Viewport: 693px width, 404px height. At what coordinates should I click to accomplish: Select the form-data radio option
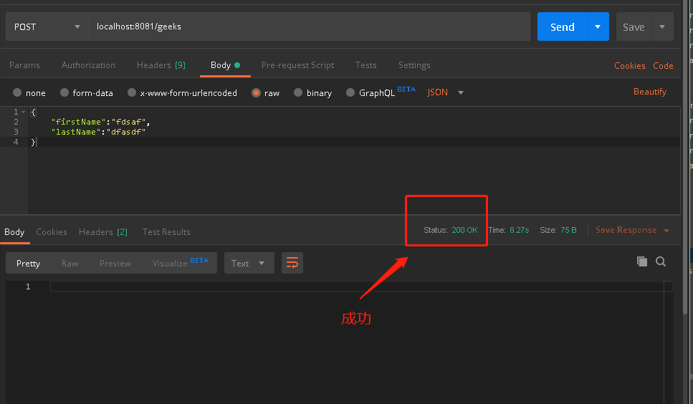pyautogui.click(x=64, y=93)
